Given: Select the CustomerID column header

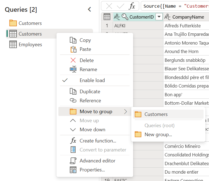Looking at the screenshot, I should [x=138, y=17].
